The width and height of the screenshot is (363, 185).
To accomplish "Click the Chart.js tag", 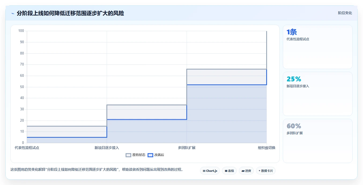I will point(210,171).
